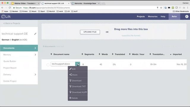
Task: Choose Download TXT from the menu
Action: click(x=78, y=86)
